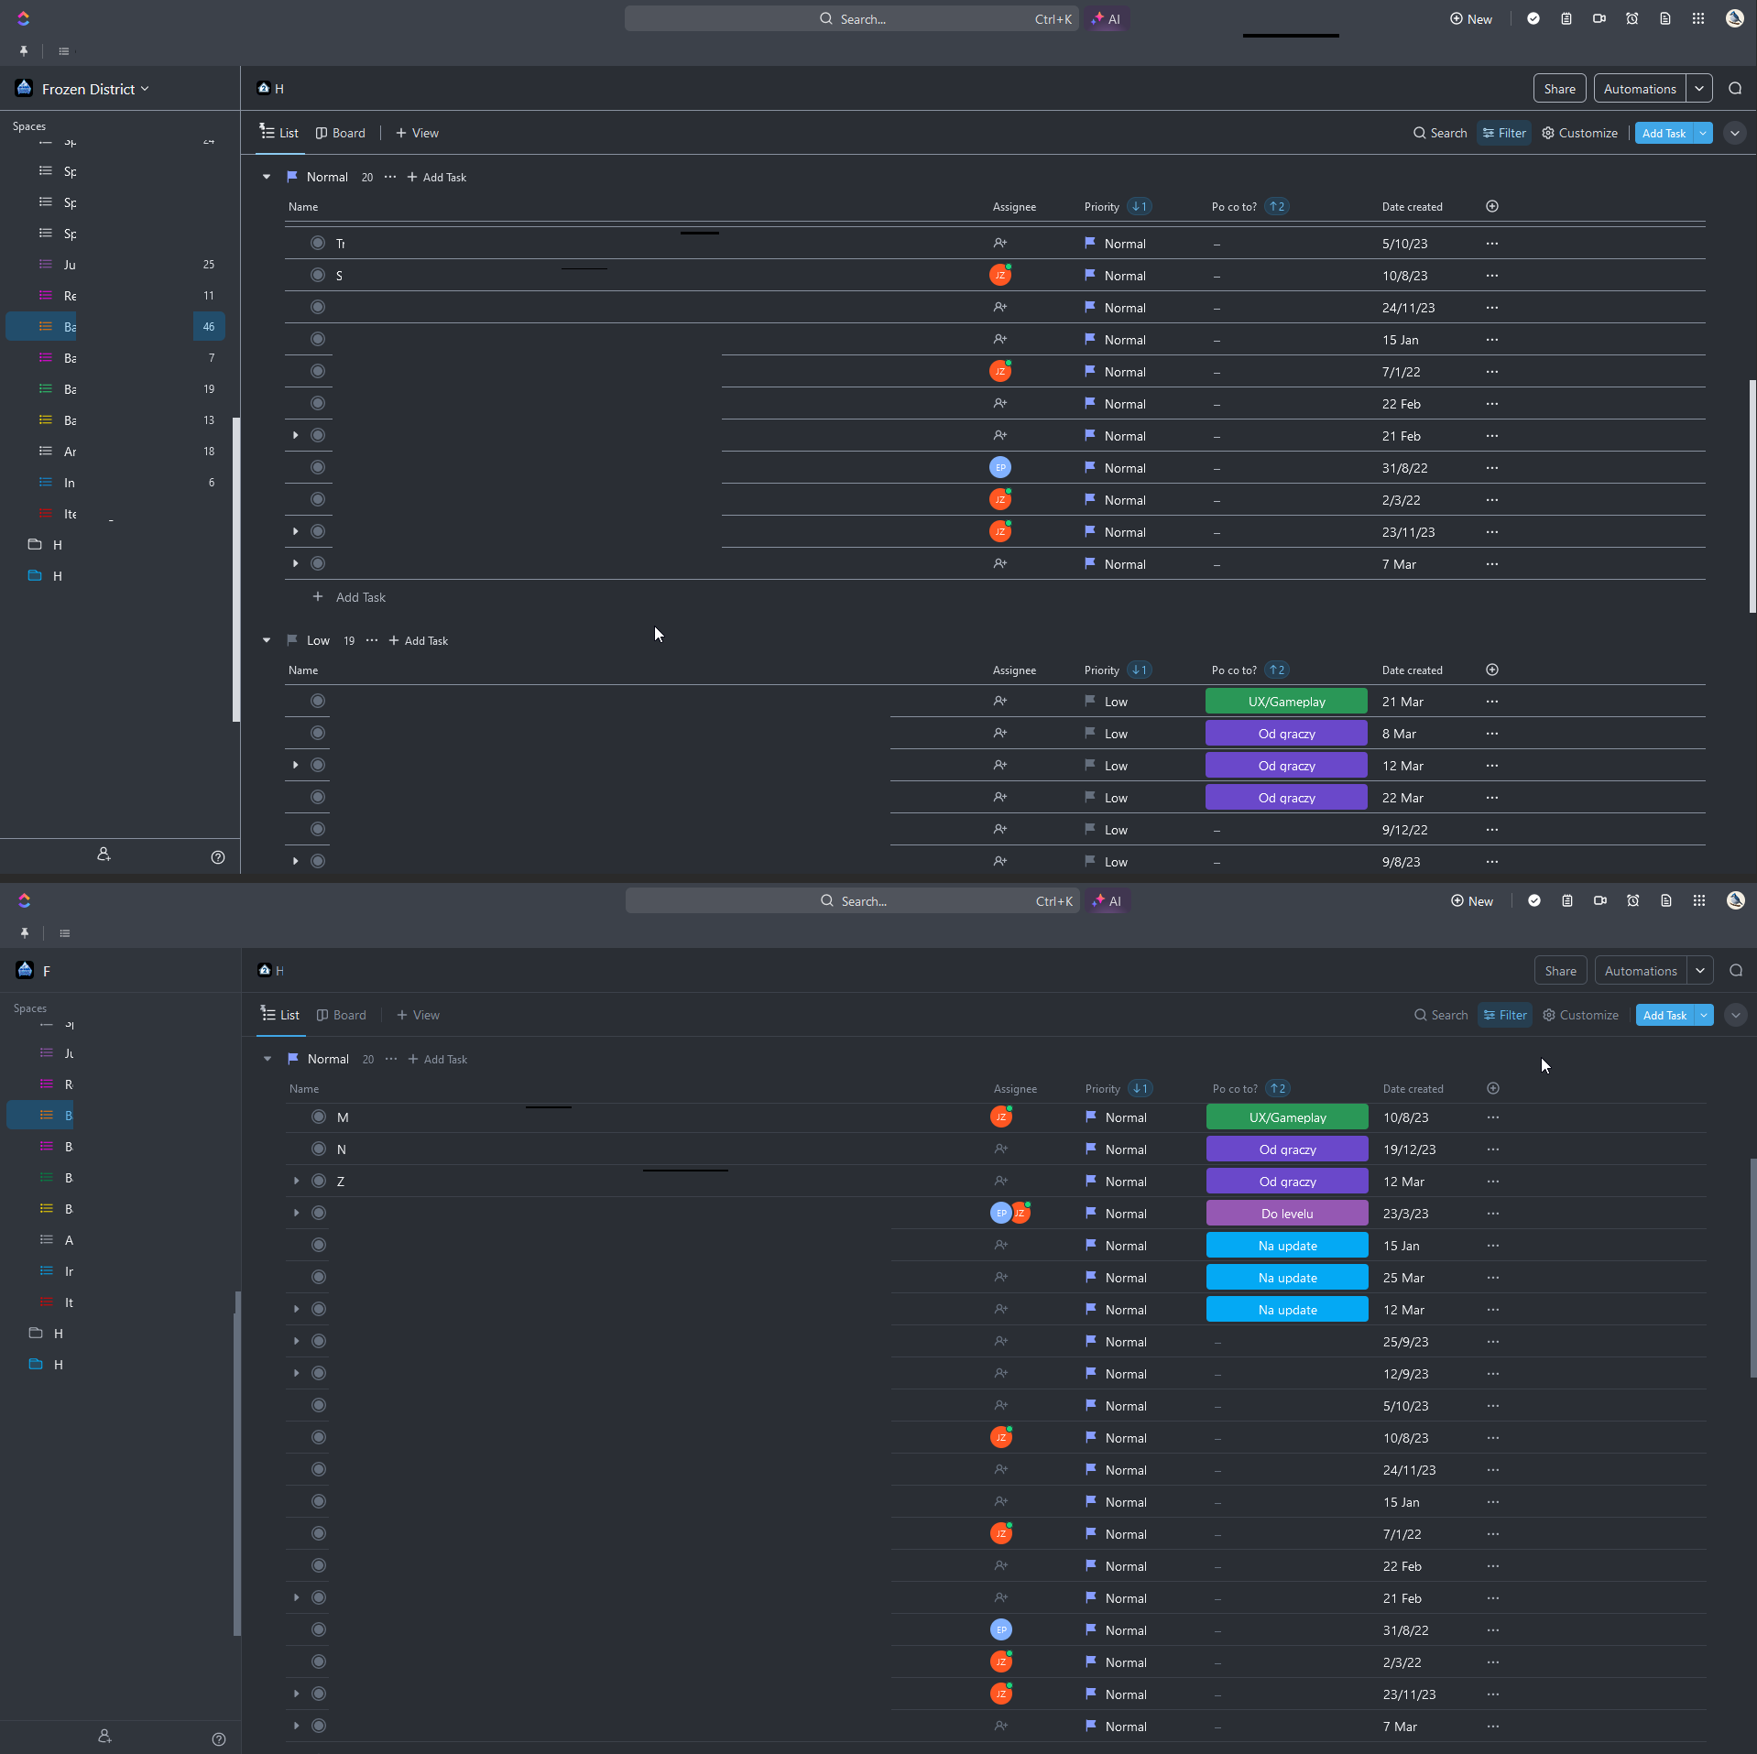Lower window: click EP avatar on 23/3/23 row
The height and width of the screenshot is (1754, 1757).
click(1000, 1213)
